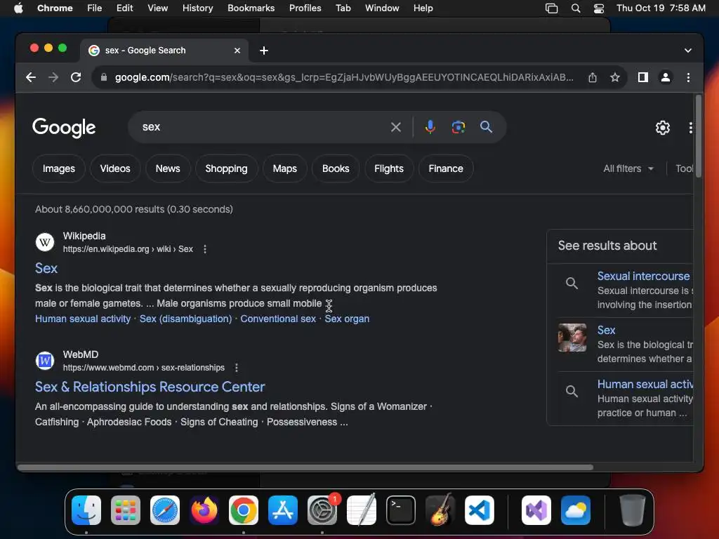Open 'Human sexual activity' sublink
The height and width of the screenshot is (539, 719).
pos(83,319)
